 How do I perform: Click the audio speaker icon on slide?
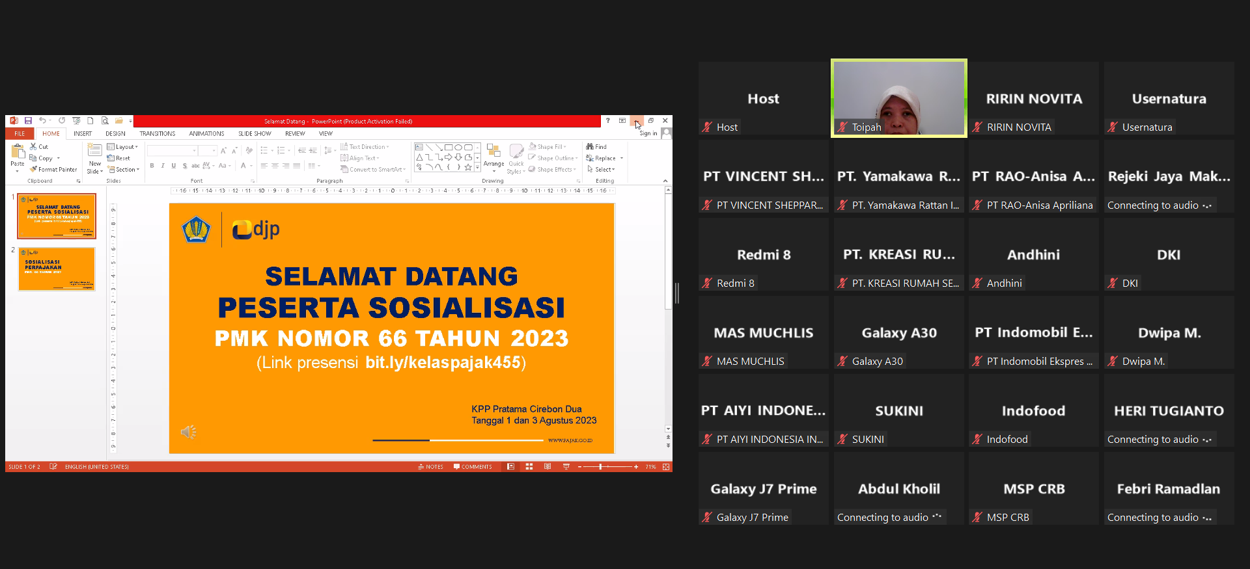188,432
